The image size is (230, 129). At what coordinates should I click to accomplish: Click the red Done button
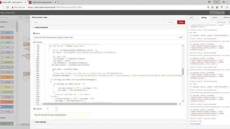click(181, 22)
